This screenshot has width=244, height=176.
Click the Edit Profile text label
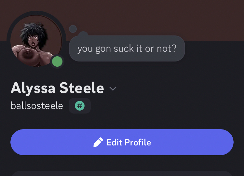129,142
